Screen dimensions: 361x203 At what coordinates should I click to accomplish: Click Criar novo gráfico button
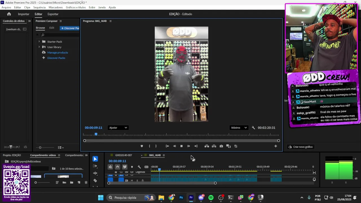point(300,147)
